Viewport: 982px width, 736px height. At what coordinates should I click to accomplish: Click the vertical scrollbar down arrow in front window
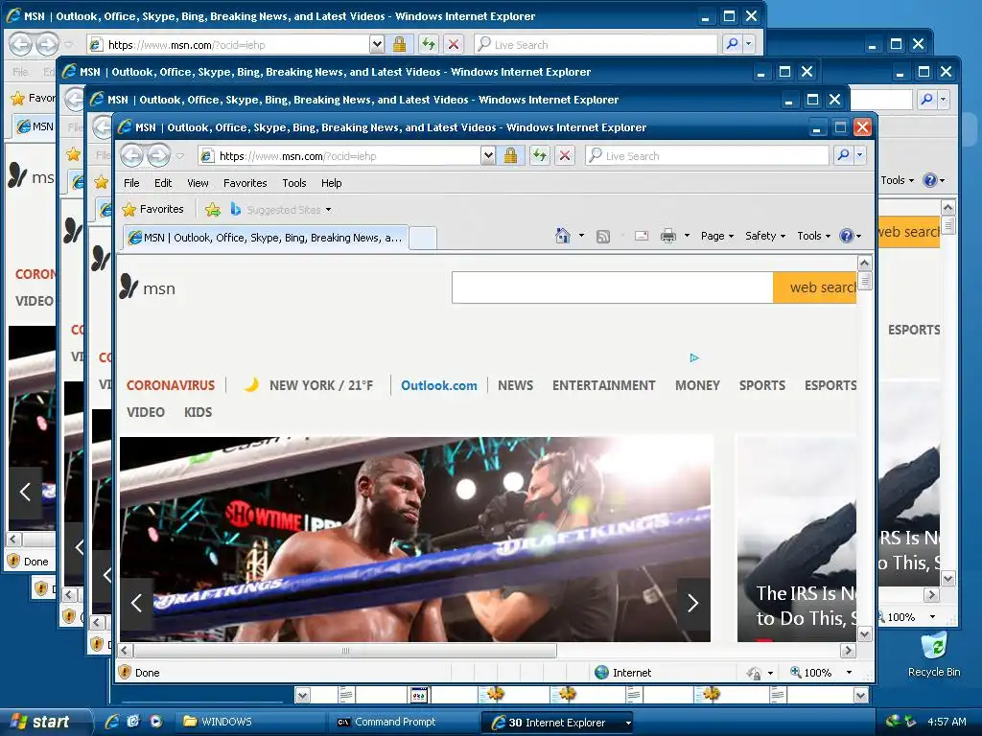[x=865, y=634]
